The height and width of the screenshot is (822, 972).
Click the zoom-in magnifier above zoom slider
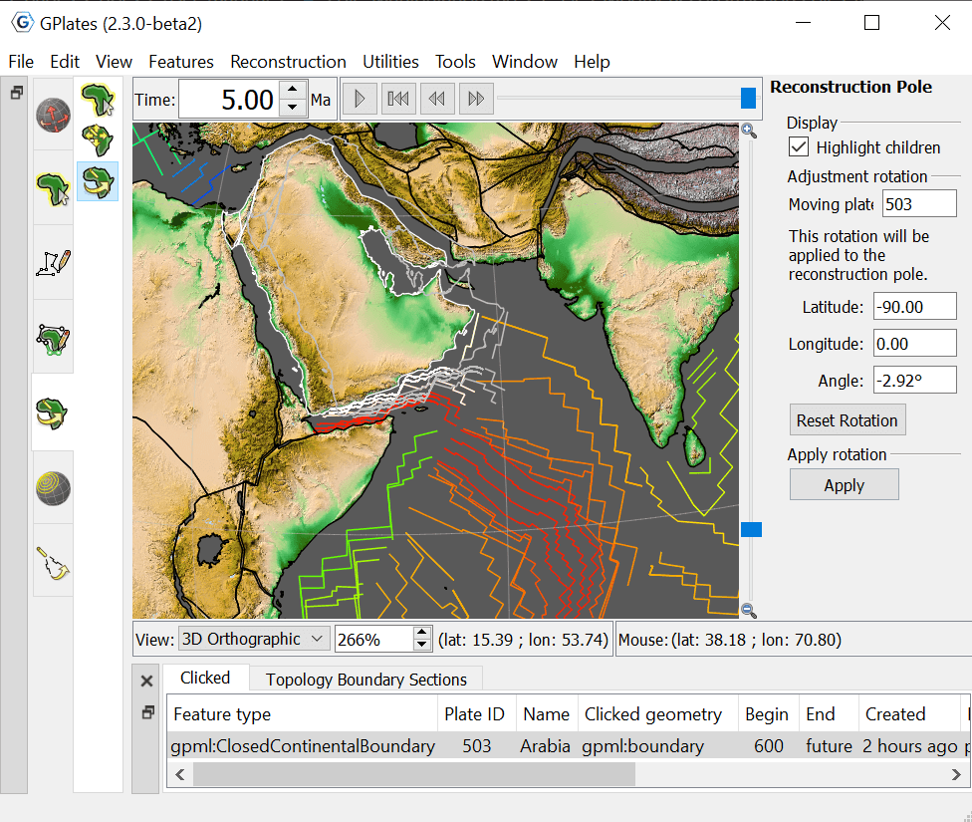pos(749,131)
